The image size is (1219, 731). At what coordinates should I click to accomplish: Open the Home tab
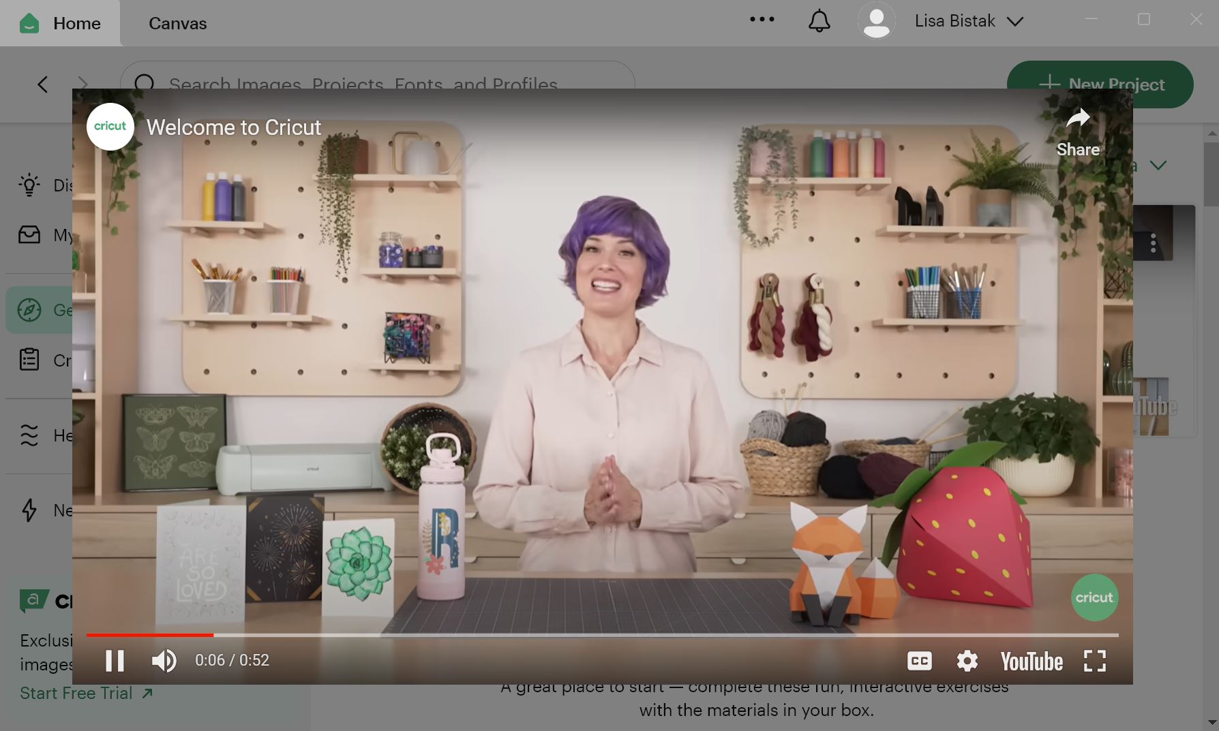(x=60, y=23)
